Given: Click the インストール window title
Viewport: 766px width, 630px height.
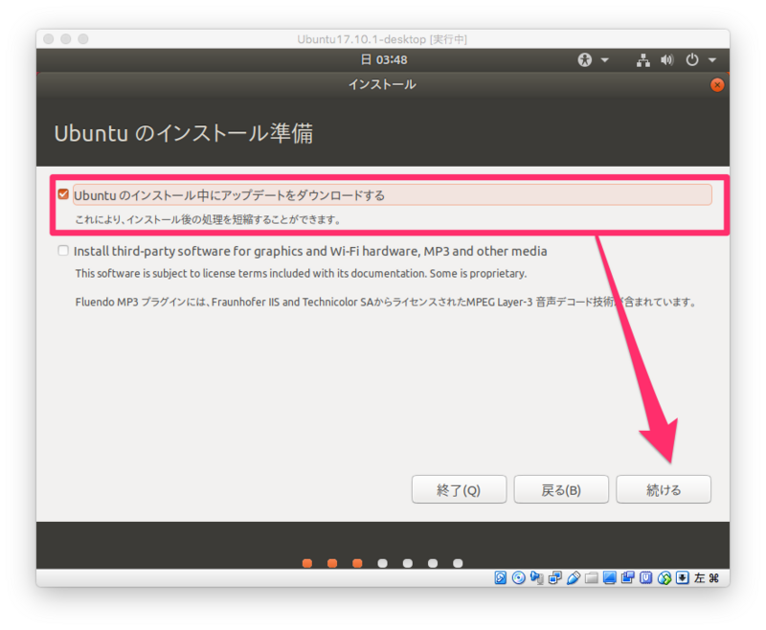Looking at the screenshot, I should (x=382, y=84).
